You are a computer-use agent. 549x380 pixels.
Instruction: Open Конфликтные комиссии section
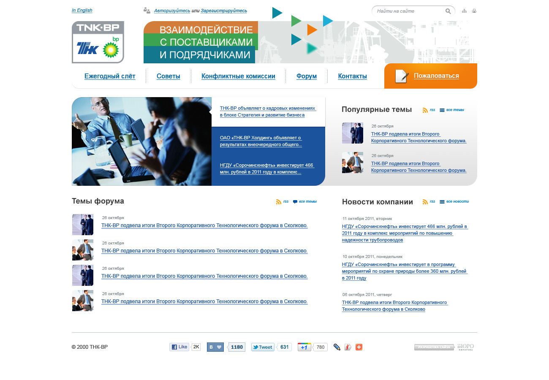click(238, 76)
